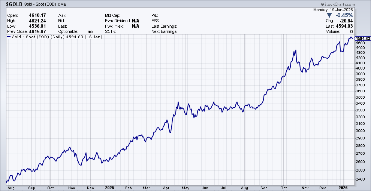The image size is (371, 191).
Task: Click the 4000 price level on the axis
Action: (360, 68)
